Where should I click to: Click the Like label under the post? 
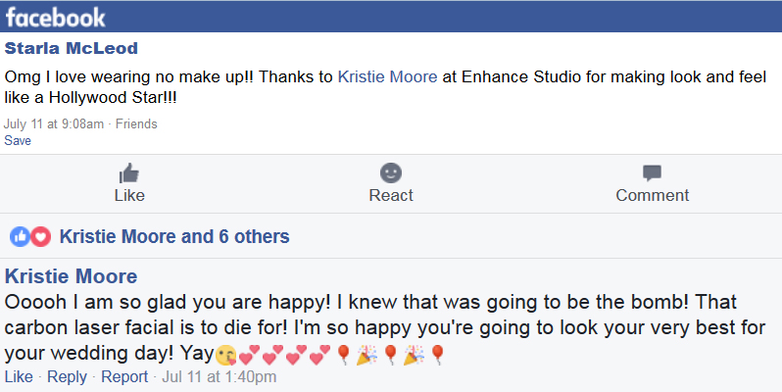(129, 195)
